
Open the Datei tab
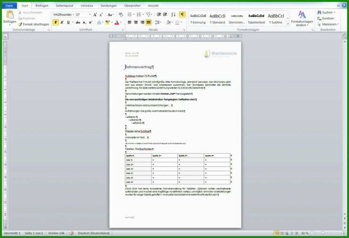pyautogui.click(x=9, y=6)
